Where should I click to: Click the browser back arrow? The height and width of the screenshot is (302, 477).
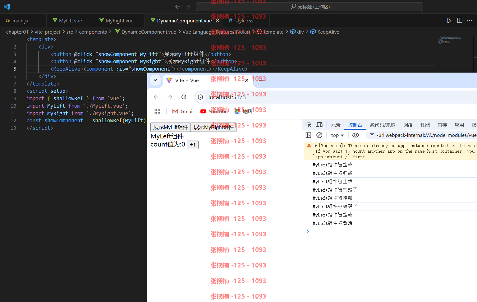(x=156, y=97)
